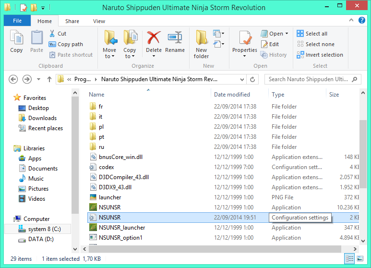Click the blue Help question mark icon

coord(361,20)
